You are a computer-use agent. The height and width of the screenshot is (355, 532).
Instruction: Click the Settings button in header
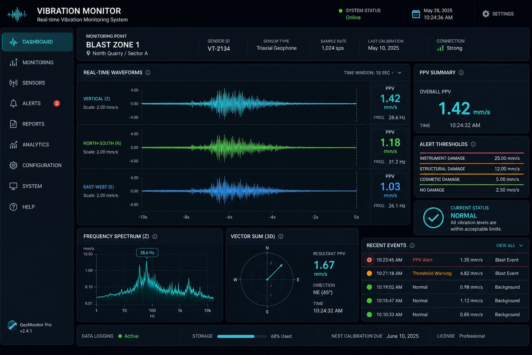(x=498, y=14)
